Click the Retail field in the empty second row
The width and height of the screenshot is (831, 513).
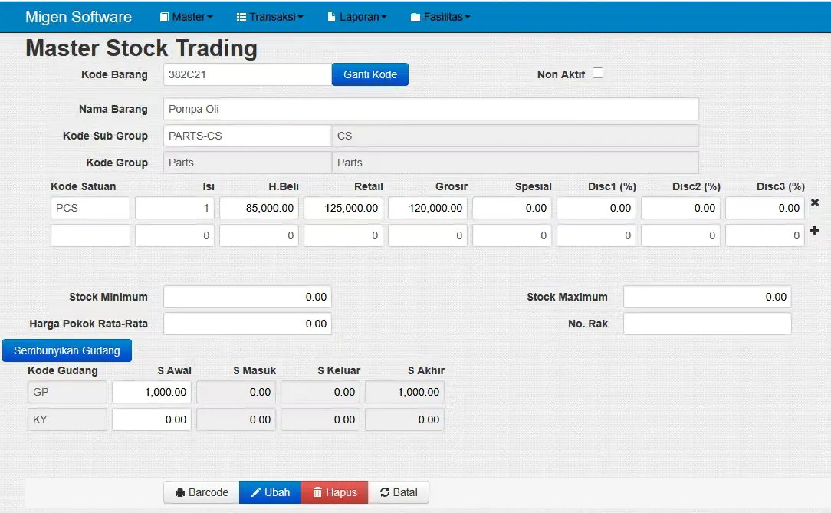pyautogui.click(x=343, y=235)
